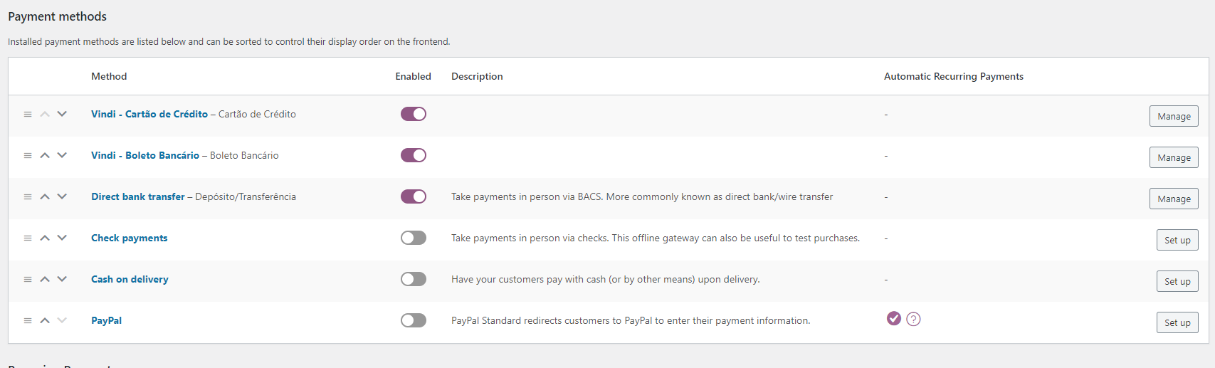Disable Vindi Cartão de Crédito payment method

414,114
